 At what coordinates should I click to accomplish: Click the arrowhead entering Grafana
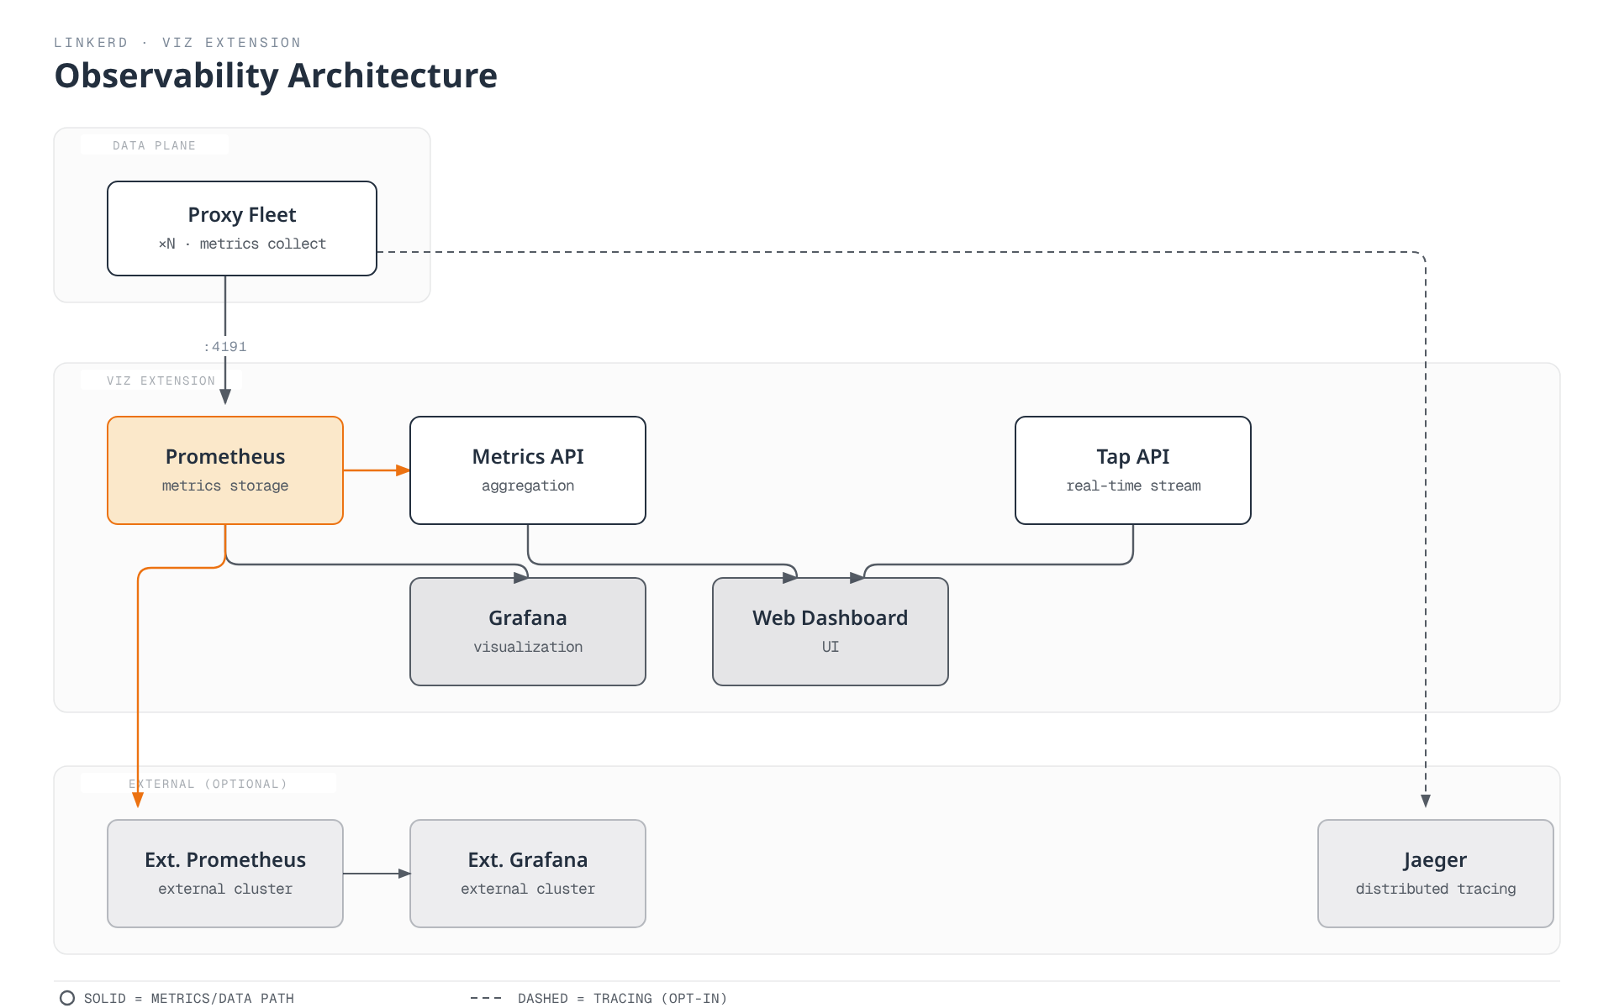pyautogui.click(x=521, y=578)
